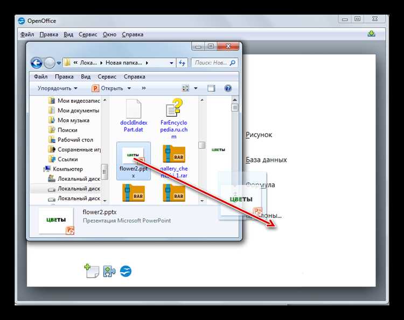Click flower2.pptx details pane thumbnail
The height and width of the screenshot is (320, 404).
click(x=56, y=221)
